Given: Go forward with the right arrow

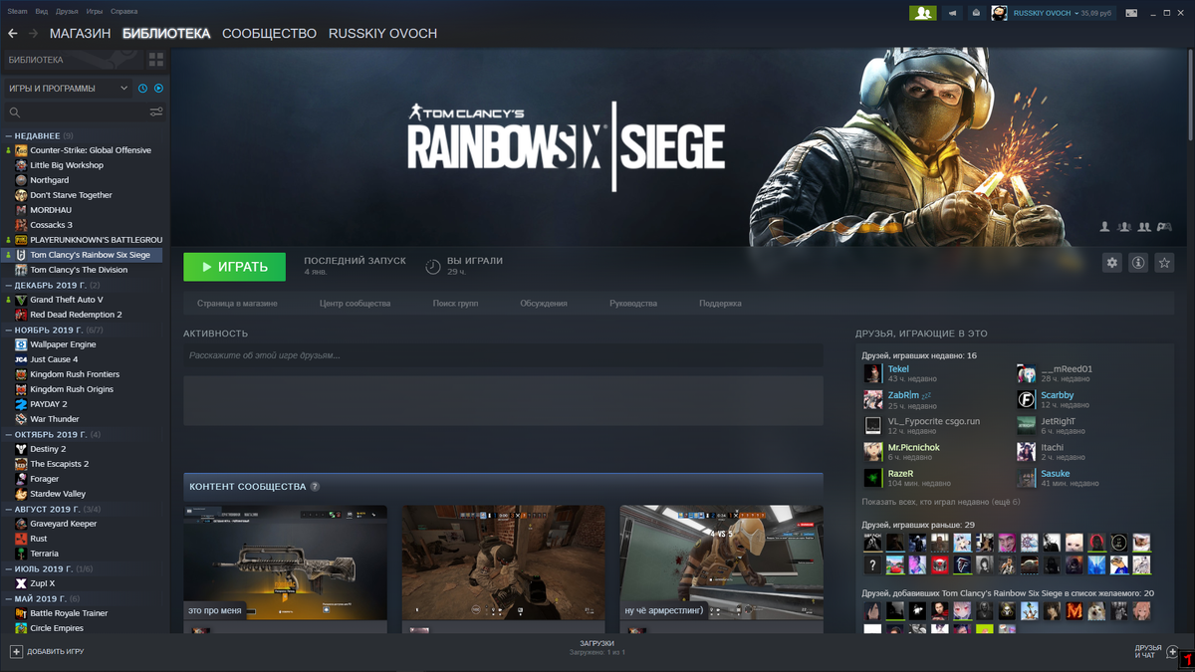Looking at the screenshot, I should click(x=33, y=34).
